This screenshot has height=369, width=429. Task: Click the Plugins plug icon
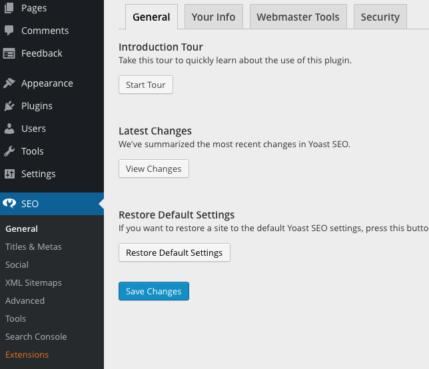(x=9, y=106)
